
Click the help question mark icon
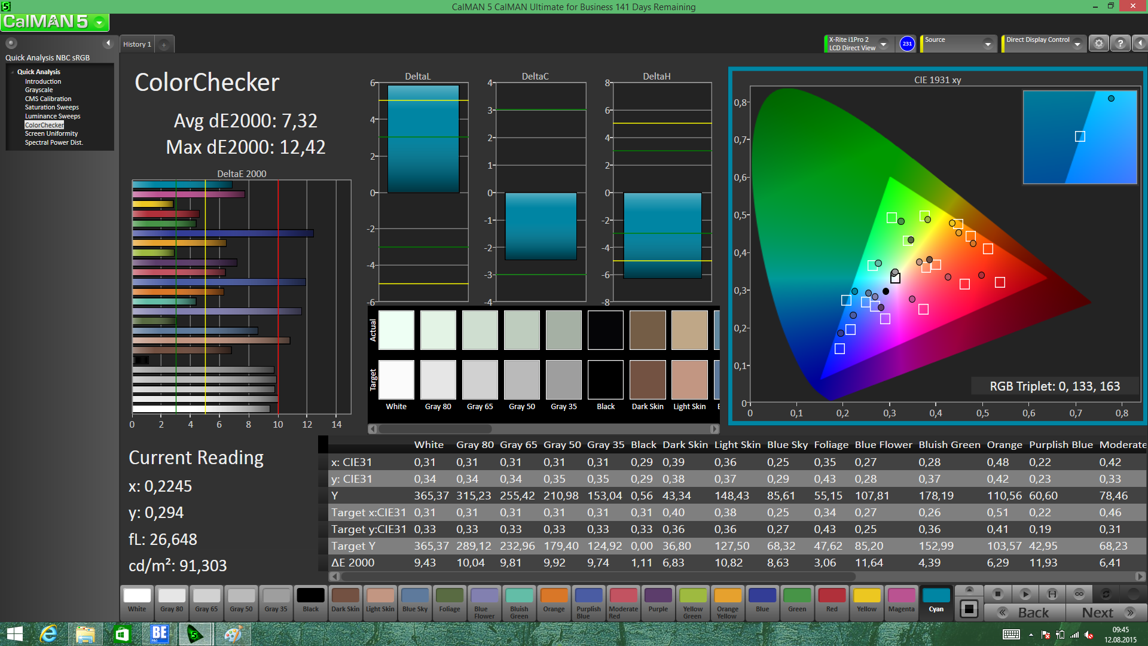click(1120, 44)
